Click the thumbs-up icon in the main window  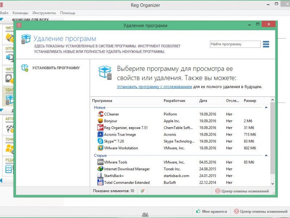click(198, 211)
